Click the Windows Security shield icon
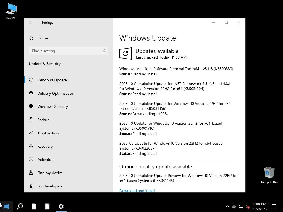The height and width of the screenshot is (212, 283). pyautogui.click(x=31, y=106)
